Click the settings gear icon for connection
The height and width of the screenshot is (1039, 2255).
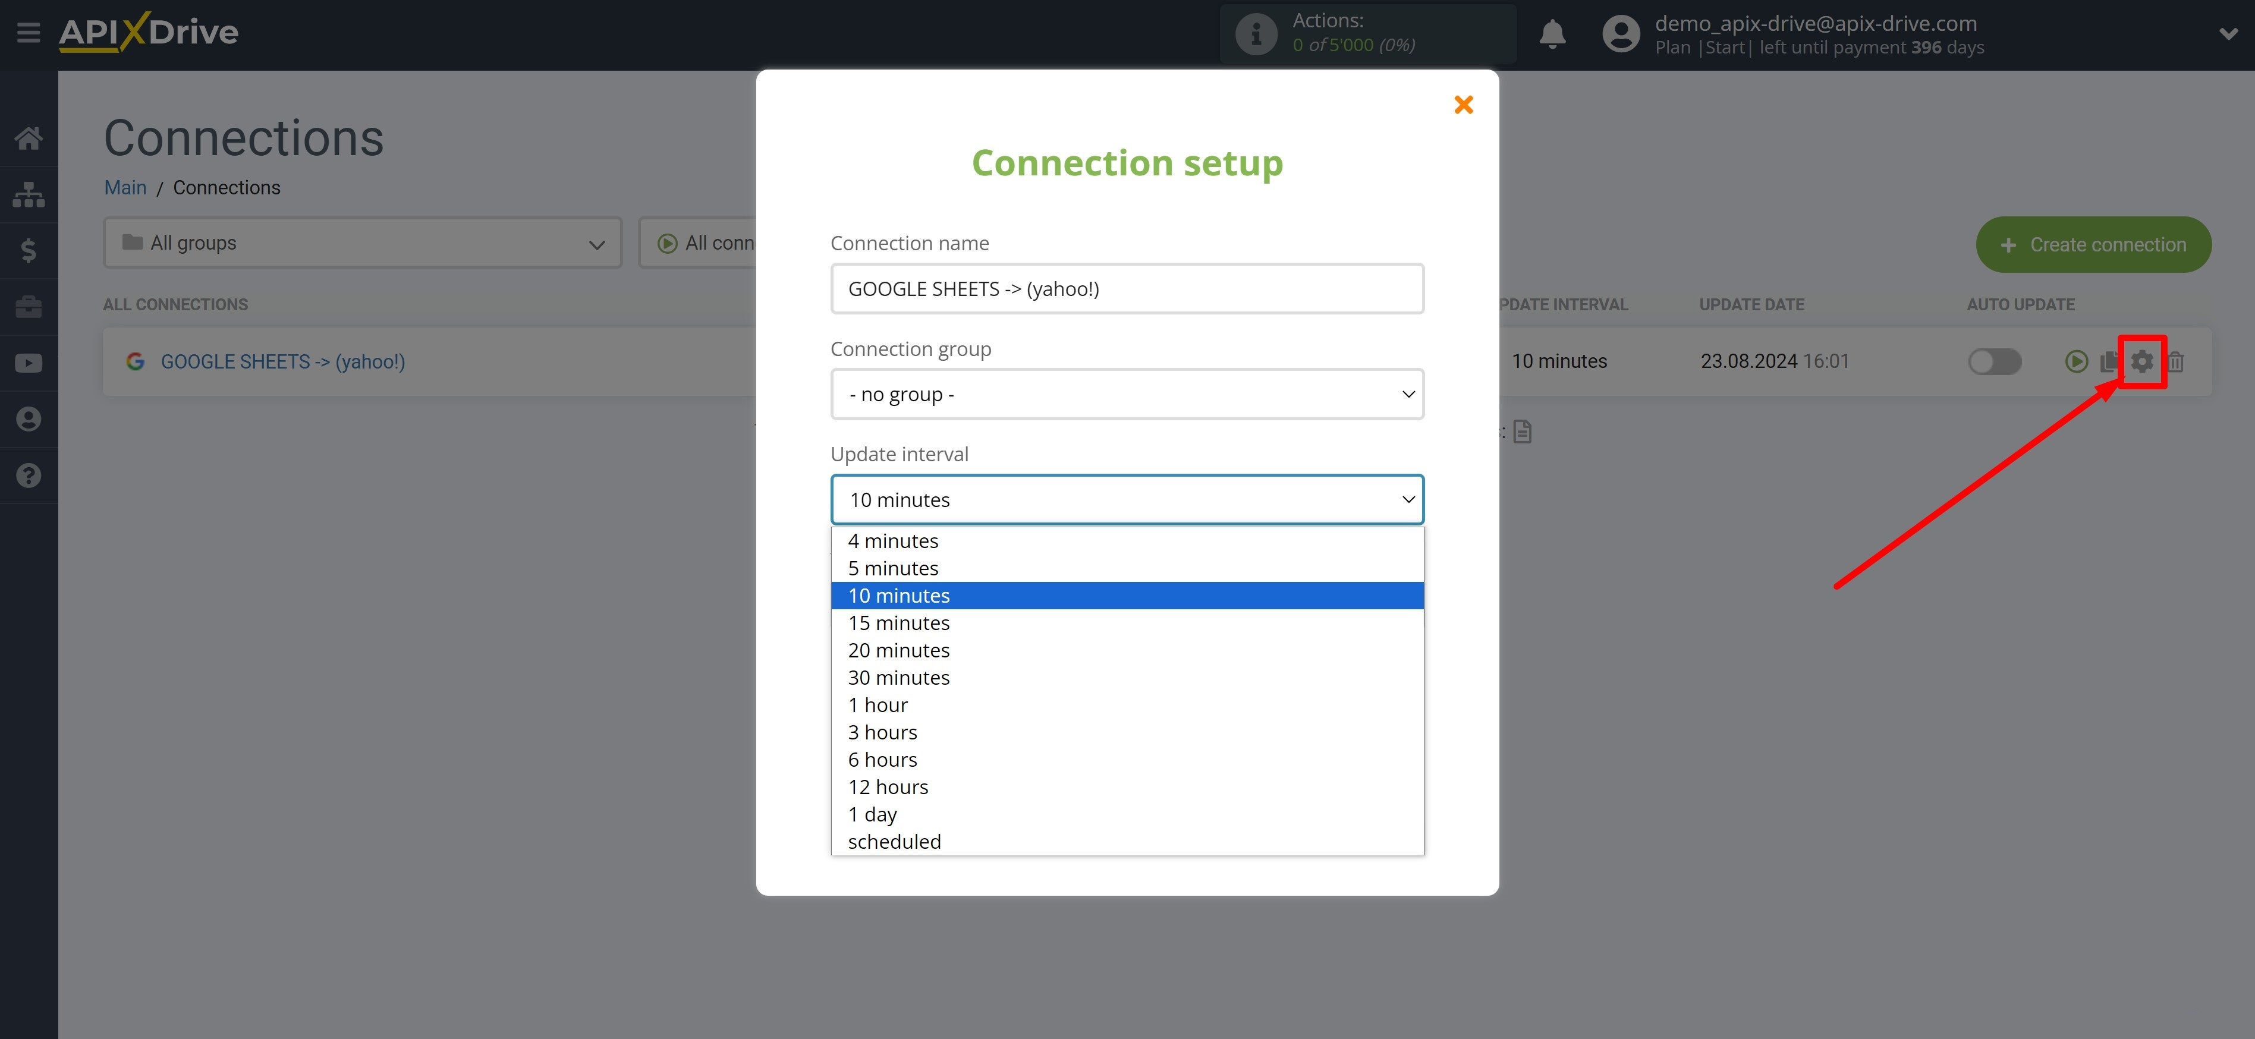2143,361
